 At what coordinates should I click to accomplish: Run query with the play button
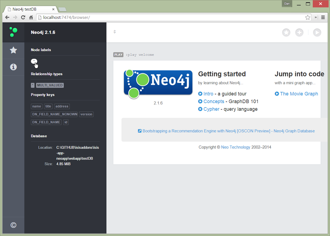tap(317, 33)
